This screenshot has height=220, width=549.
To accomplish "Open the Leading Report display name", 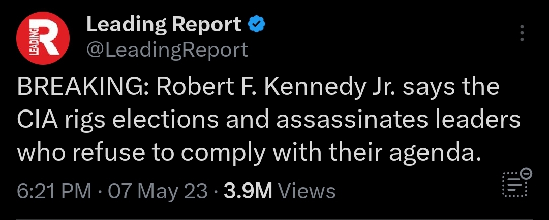I will (164, 24).
